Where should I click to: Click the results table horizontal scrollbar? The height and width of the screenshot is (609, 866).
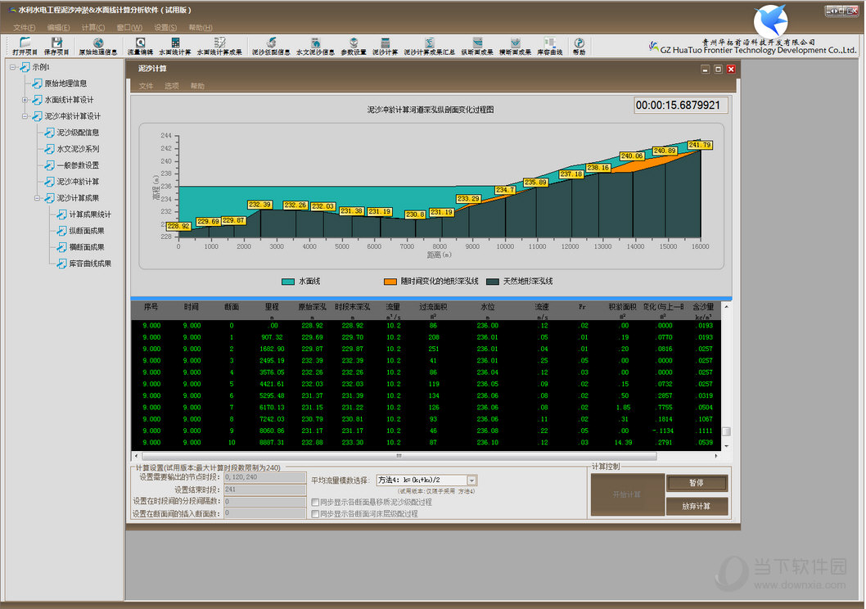(399, 456)
